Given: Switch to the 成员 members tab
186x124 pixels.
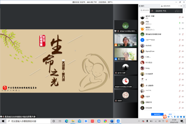Looking at the screenshot, I should pyautogui.click(x=166, y=6).
